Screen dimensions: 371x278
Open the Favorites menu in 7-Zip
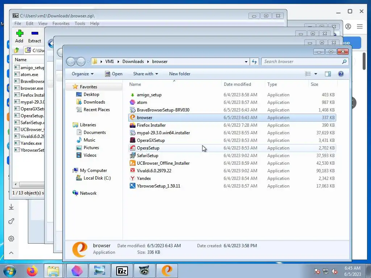click(61, 24)
